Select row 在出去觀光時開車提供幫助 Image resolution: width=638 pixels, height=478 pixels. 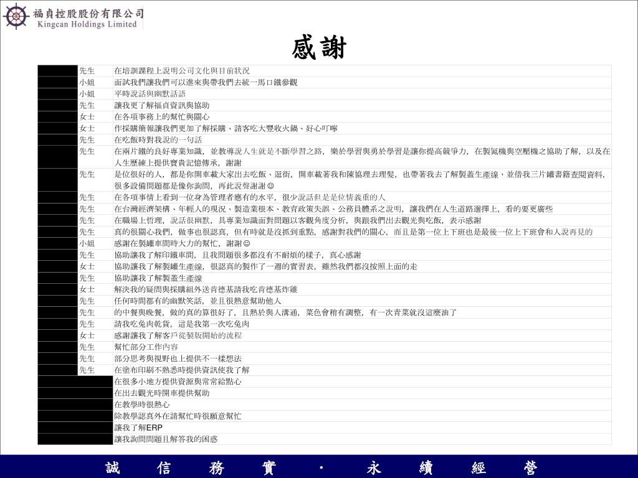coord(325,393)
